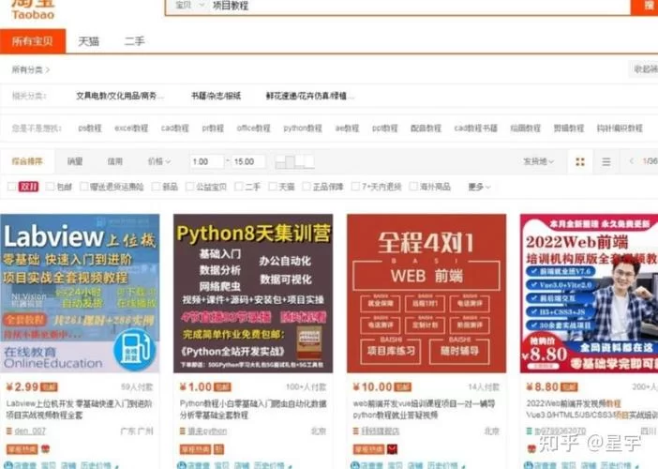The height and width of the screenshot is (469, 658).
Task: Open category 文具电教/文化用品/商务
Action: coord(119,96)
